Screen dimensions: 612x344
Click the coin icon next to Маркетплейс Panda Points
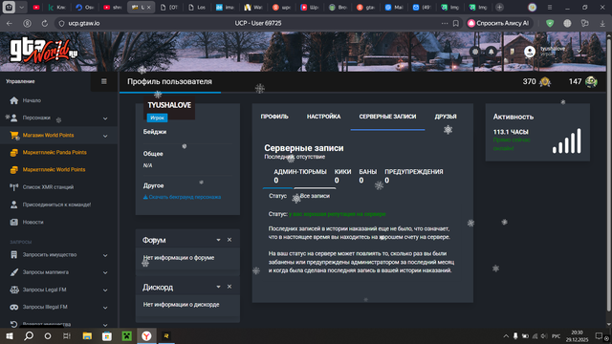coord(14,153)
